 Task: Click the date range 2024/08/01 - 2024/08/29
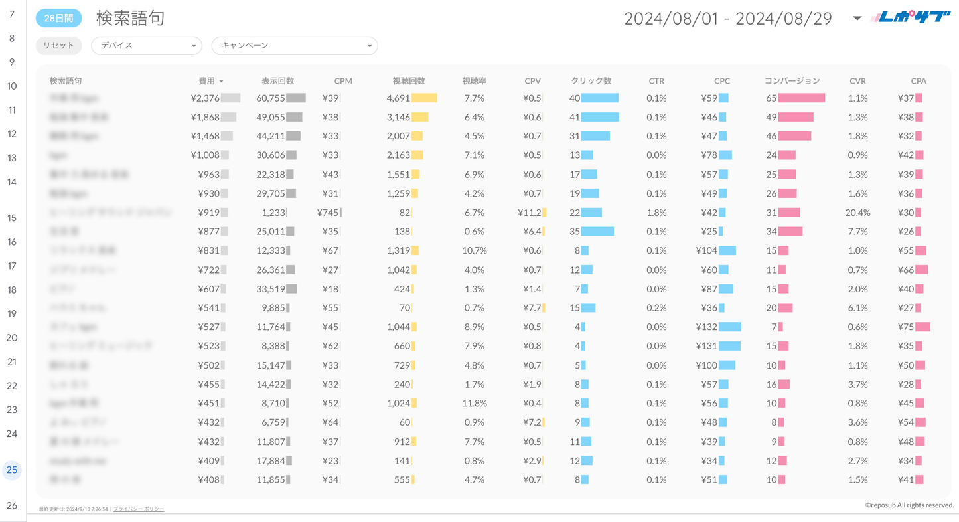coord(728,18)
